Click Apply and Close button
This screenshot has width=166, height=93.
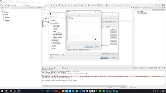coord(104,58)
